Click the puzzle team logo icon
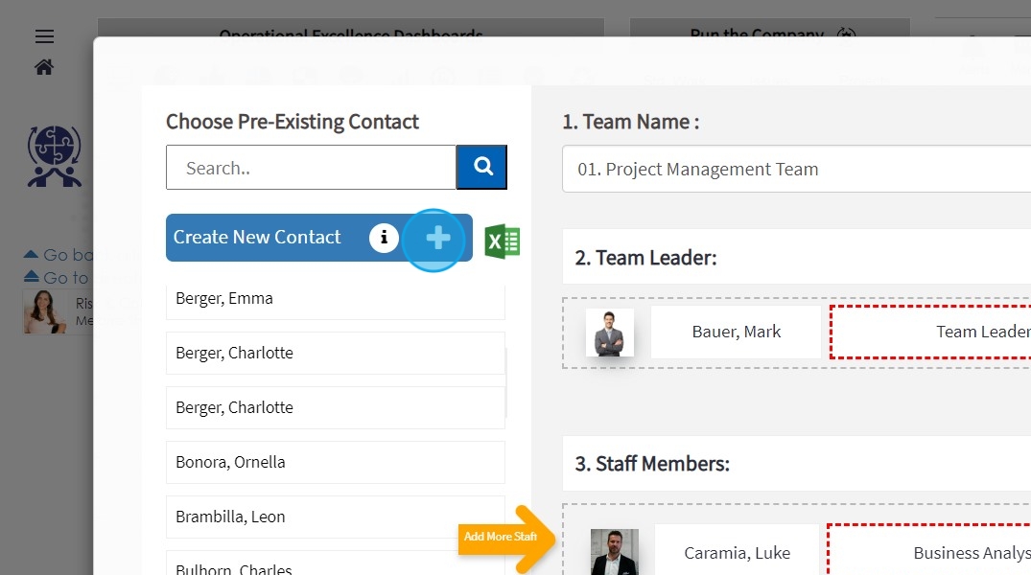The width and height of the screenshot is (1031, 575). [x=55, y=156]
